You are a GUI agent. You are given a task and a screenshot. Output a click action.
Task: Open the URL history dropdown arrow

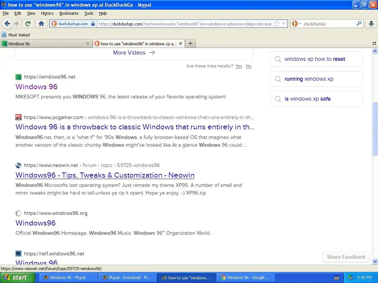[284, 24]
